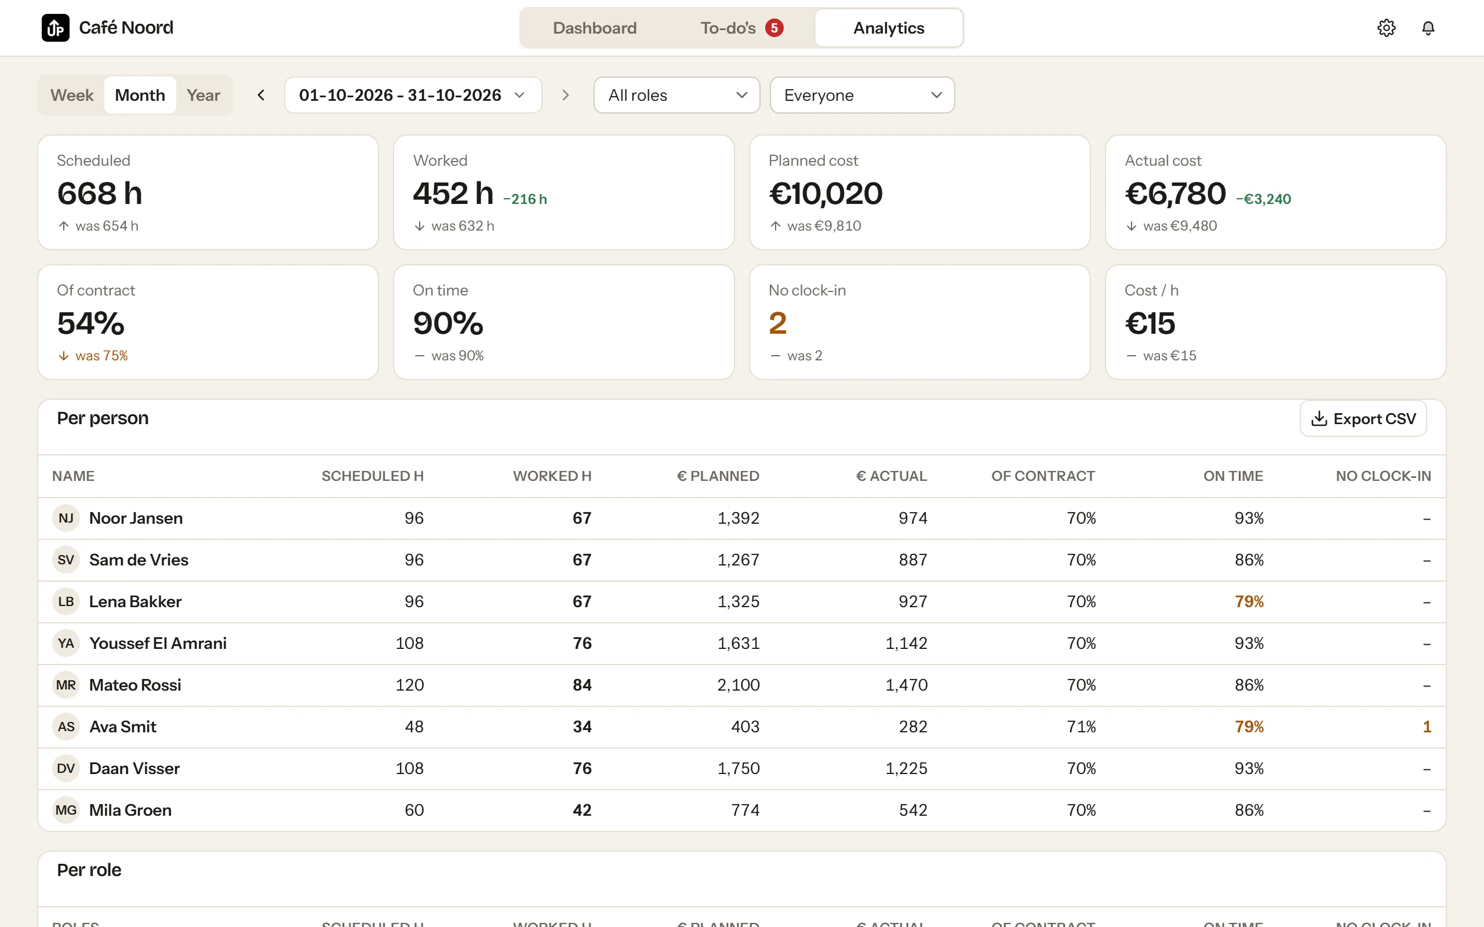Click Mateo Rossi's planned cost 2,100
The width and height of the screenshot is (1484, 927).
739,685
